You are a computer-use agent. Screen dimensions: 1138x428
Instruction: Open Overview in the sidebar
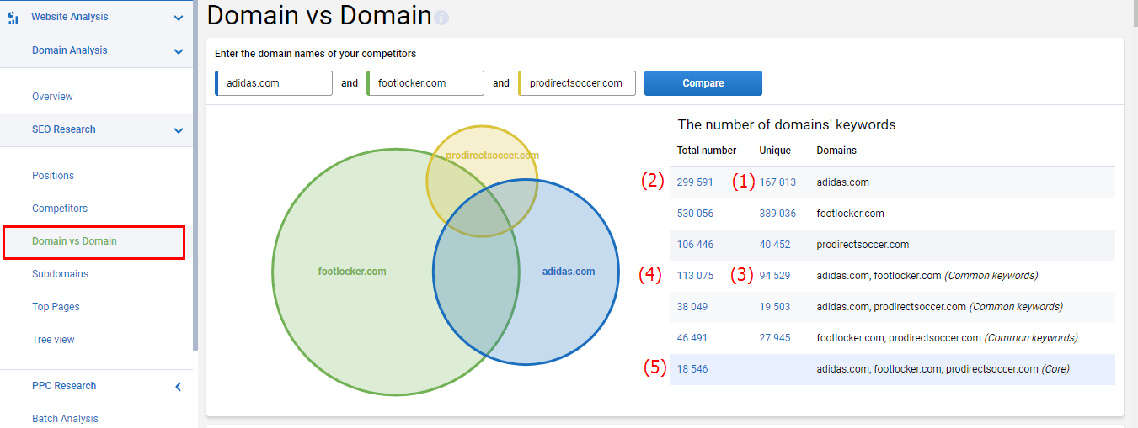(x=52, y=97)
